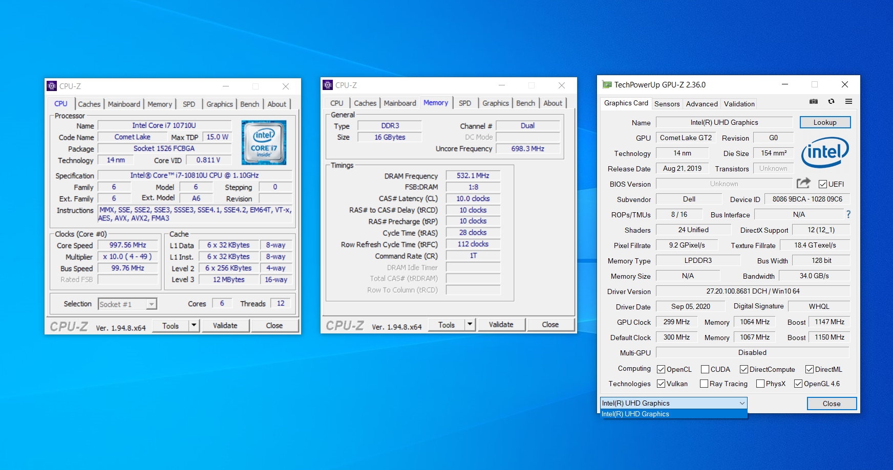Click the left CPU-Z window app icon
Screen dimensions: 893x470
(52, 86)
